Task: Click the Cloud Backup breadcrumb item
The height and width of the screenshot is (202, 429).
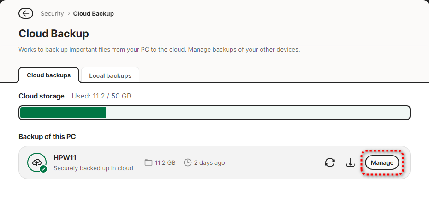Action: tap(94, 13)
